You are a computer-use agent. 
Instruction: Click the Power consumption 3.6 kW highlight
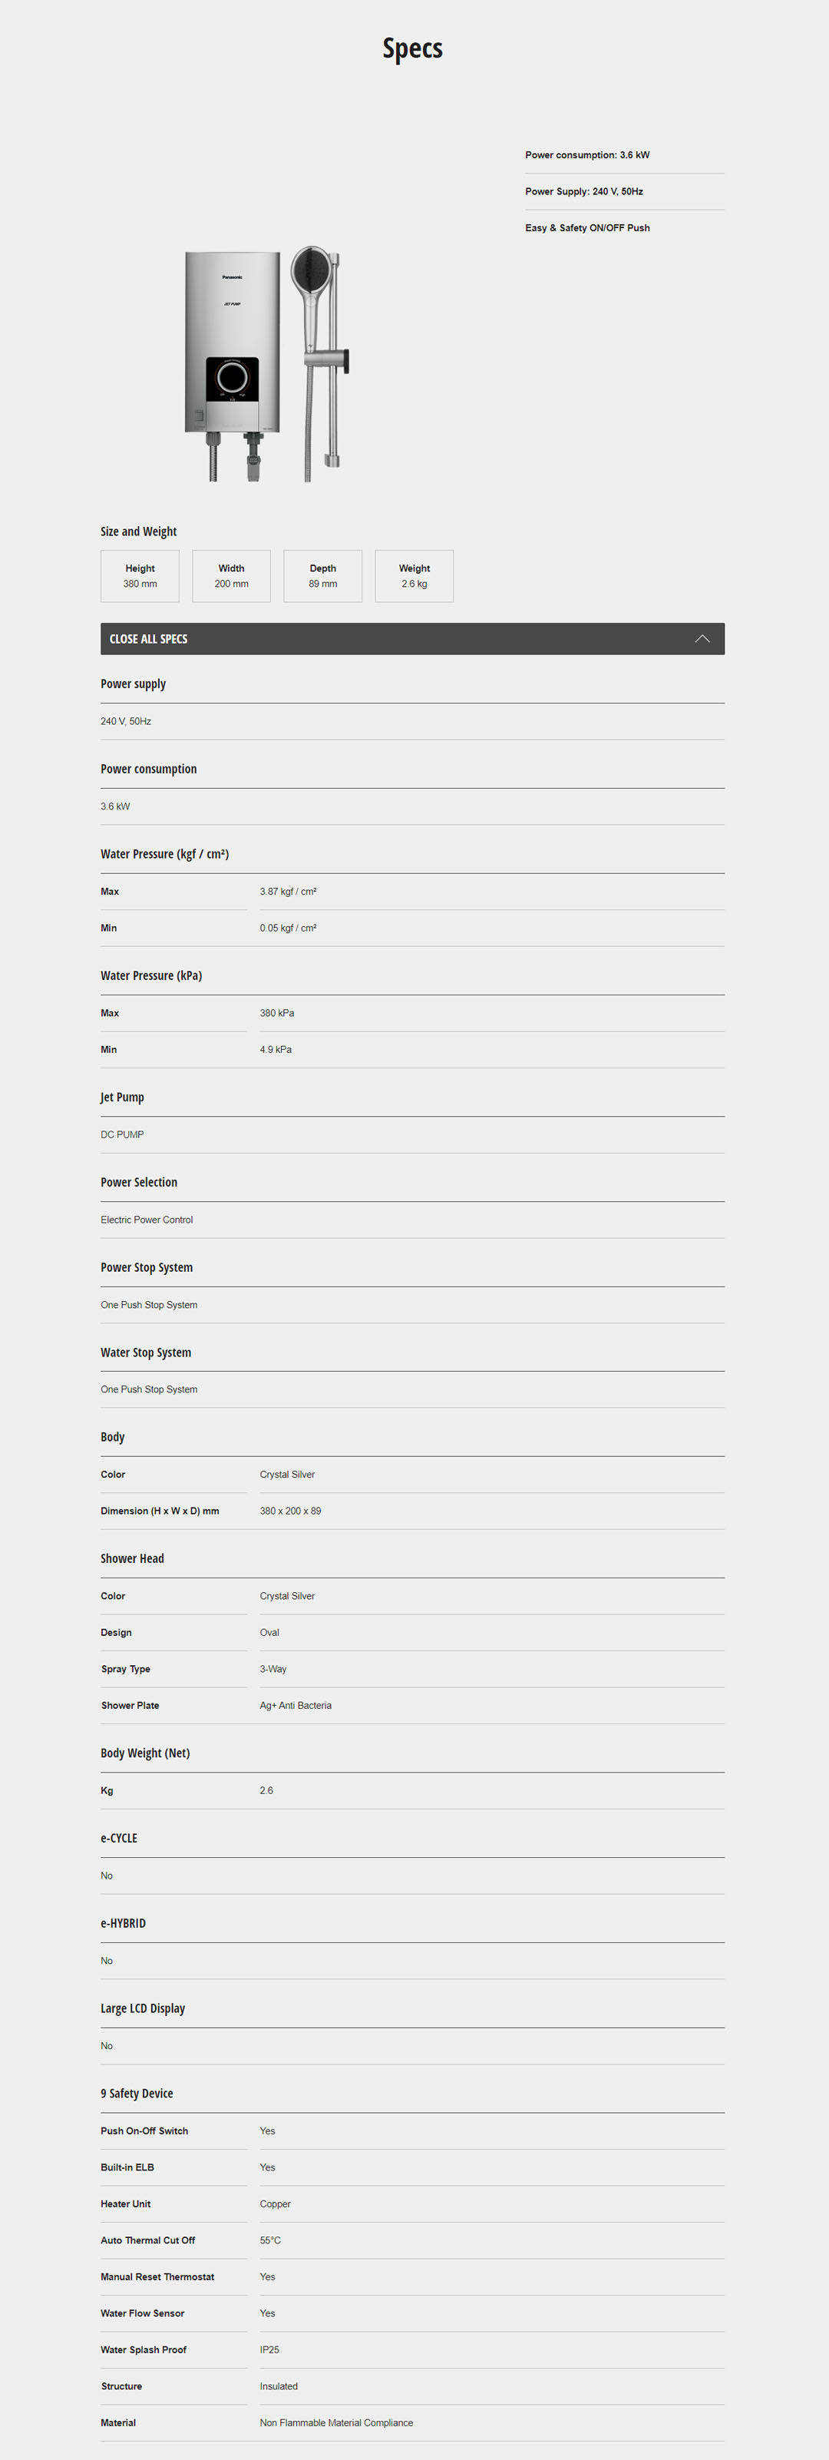click(x=586, y=154)
